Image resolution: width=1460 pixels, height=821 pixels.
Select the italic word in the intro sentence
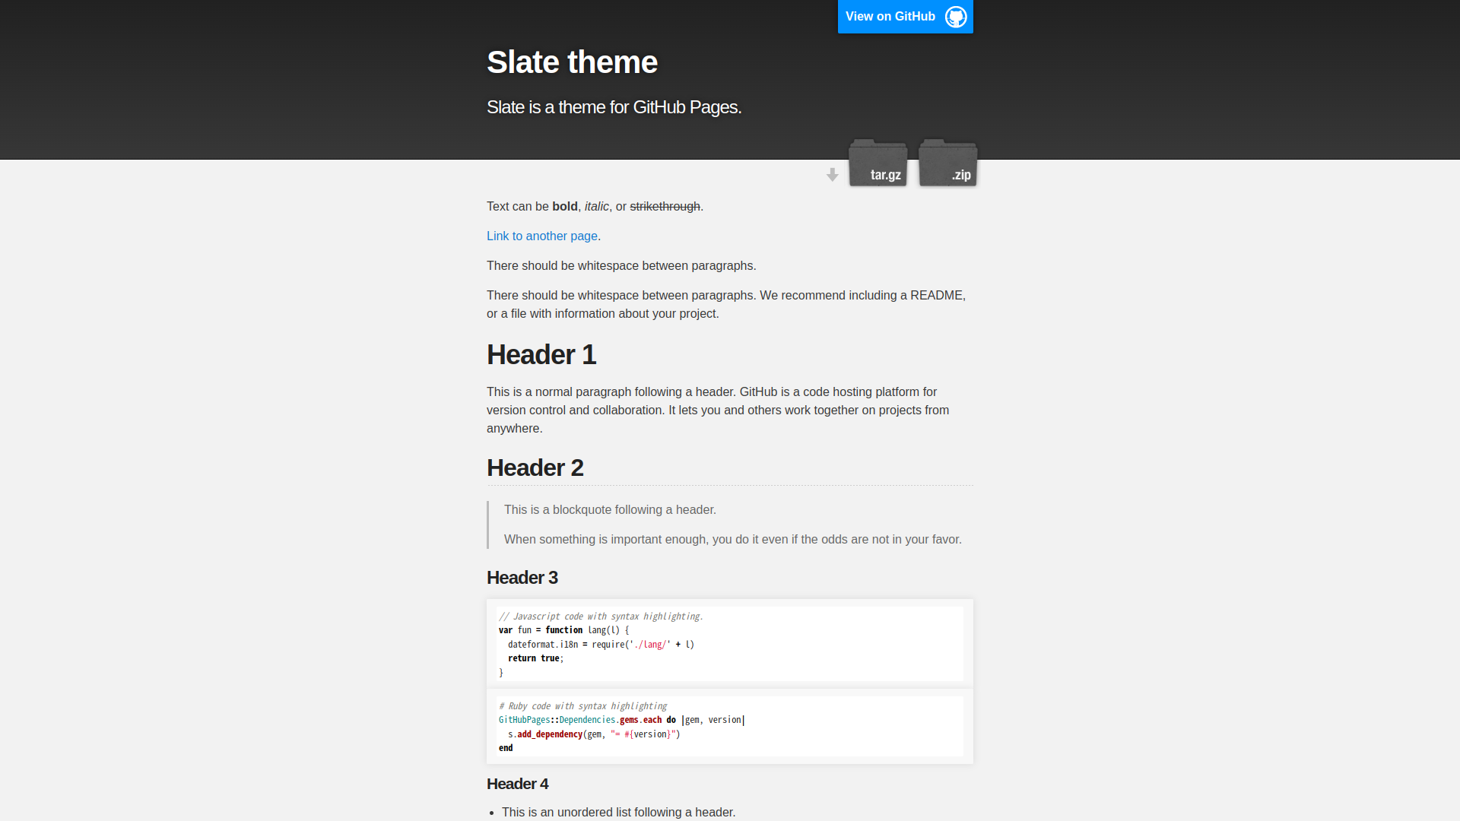click(595, 206)
